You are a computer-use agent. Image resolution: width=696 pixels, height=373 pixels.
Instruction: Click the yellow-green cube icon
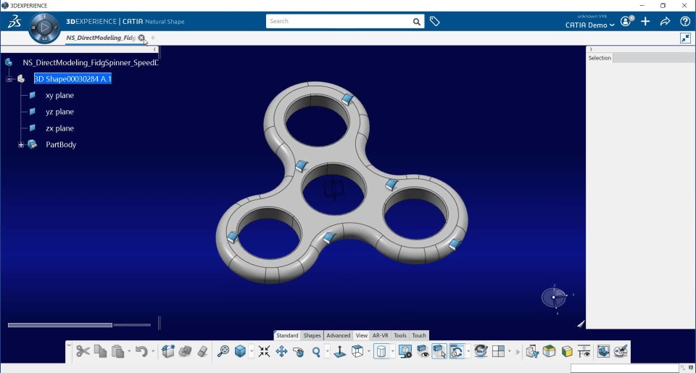click(567, 352)
